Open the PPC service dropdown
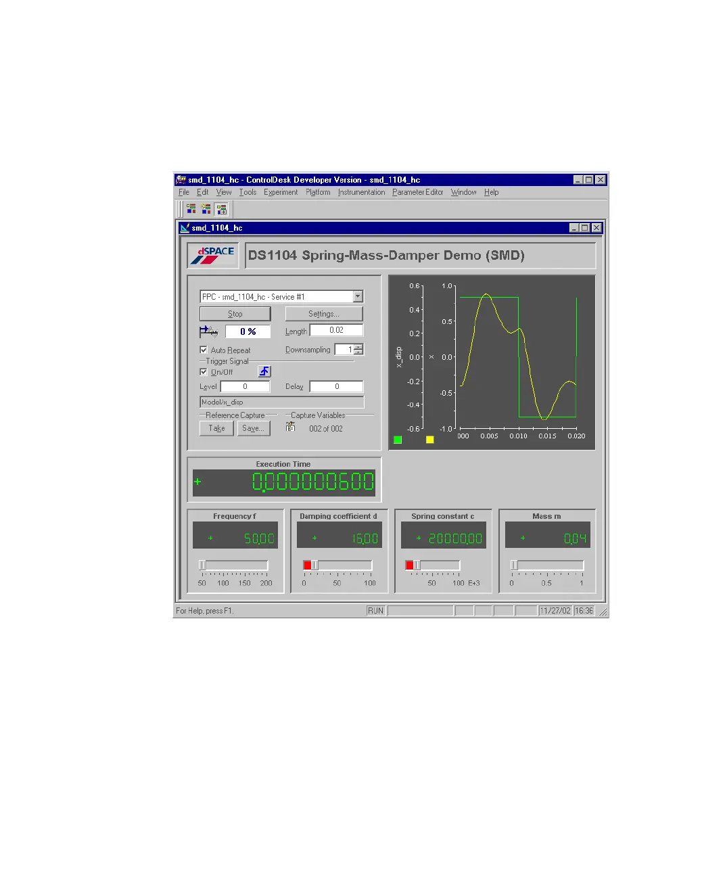 (x=358, y=296)
